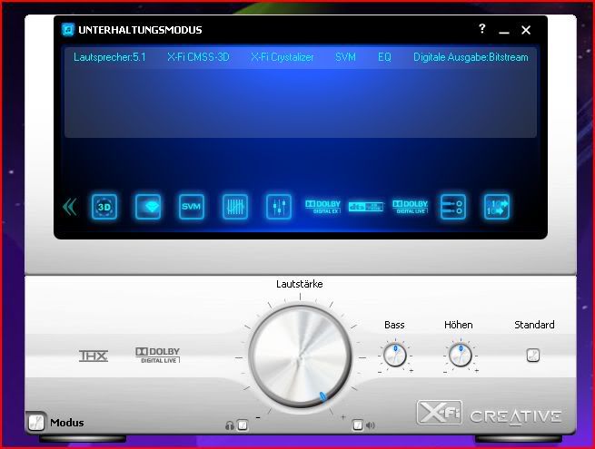Viewport: 595px width, 449px height.
Task: Click the Unterhaltungsmodus title text
Action: tap(140, 30)
